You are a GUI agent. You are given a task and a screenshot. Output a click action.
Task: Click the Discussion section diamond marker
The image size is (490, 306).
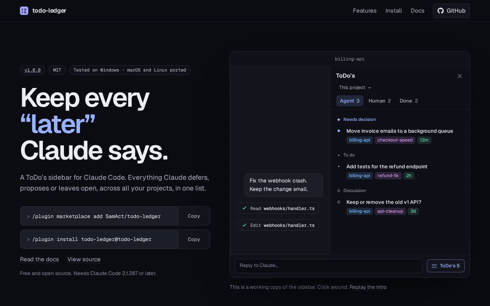click(338, 190)
